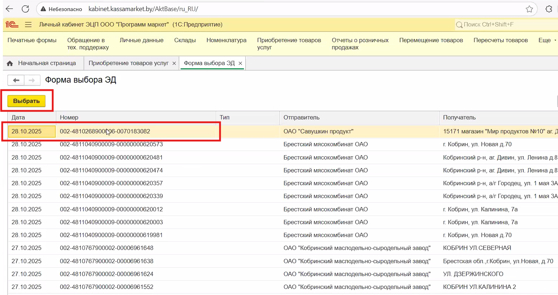Go forward with form navigation arrow
558x295 pixels.
click(x=32, y=80)
